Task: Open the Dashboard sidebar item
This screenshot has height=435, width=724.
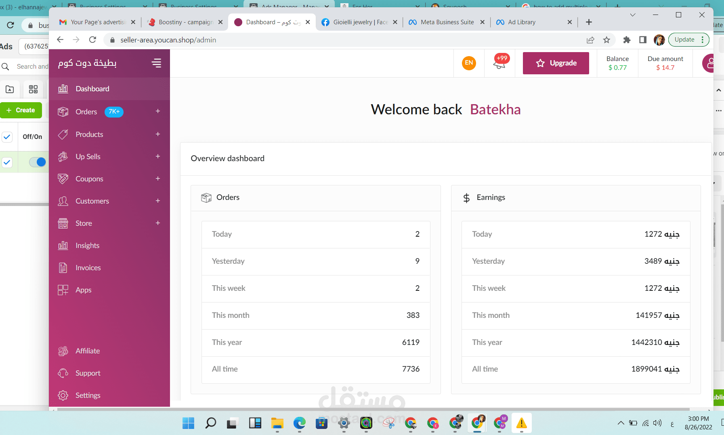Action: 109,89
